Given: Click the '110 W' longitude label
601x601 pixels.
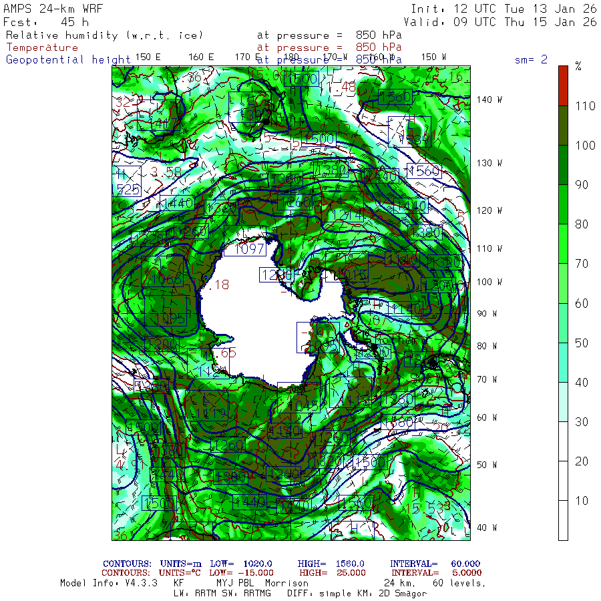Looking at the screenshot, I should 489,249.
